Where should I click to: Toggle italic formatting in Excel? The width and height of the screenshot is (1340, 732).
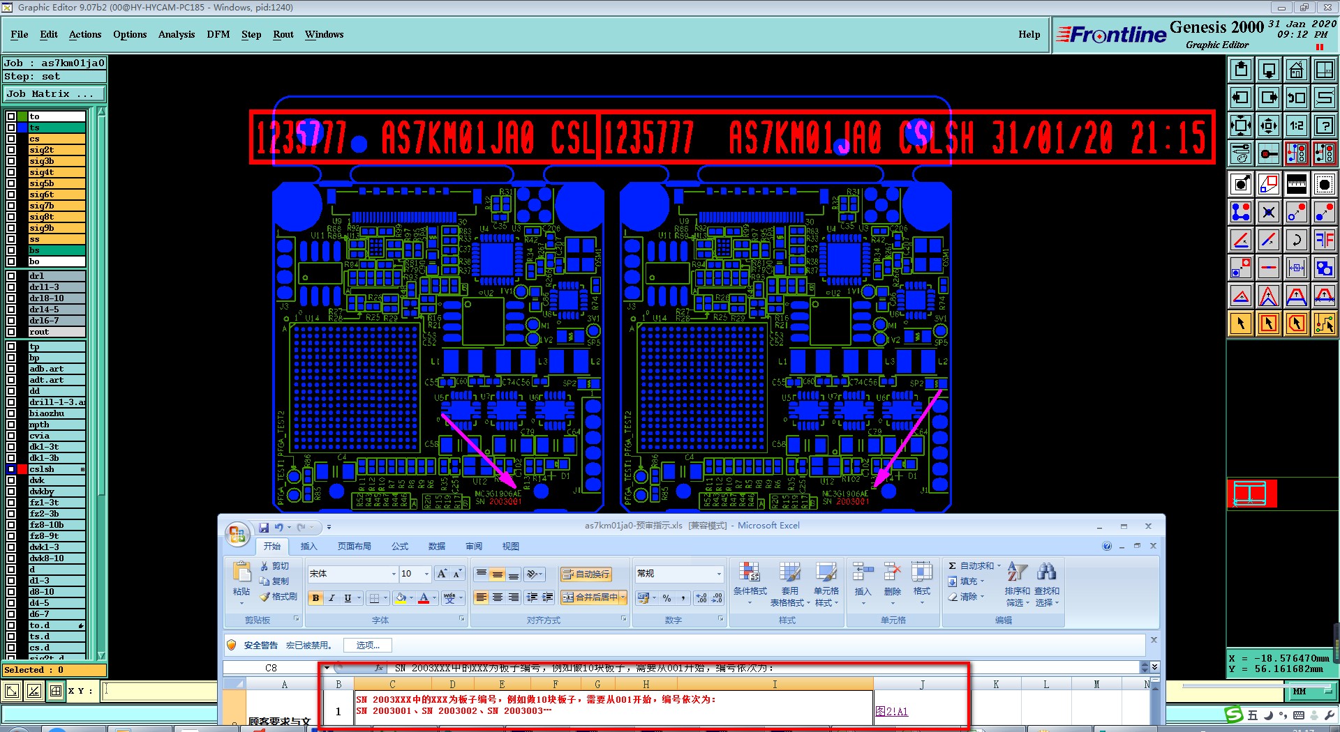(332, 597)
